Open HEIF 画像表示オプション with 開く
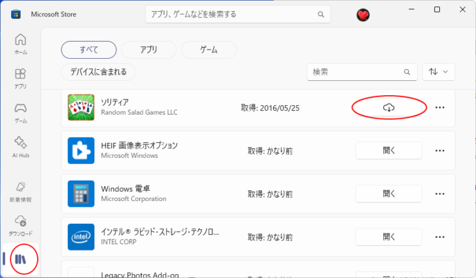Screen dimensions: 476x278 coord(389,151)
